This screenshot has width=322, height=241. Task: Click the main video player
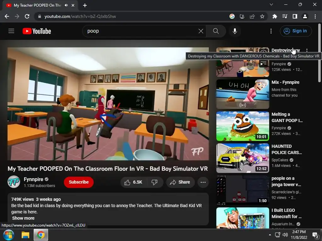(x=108, y=104)
